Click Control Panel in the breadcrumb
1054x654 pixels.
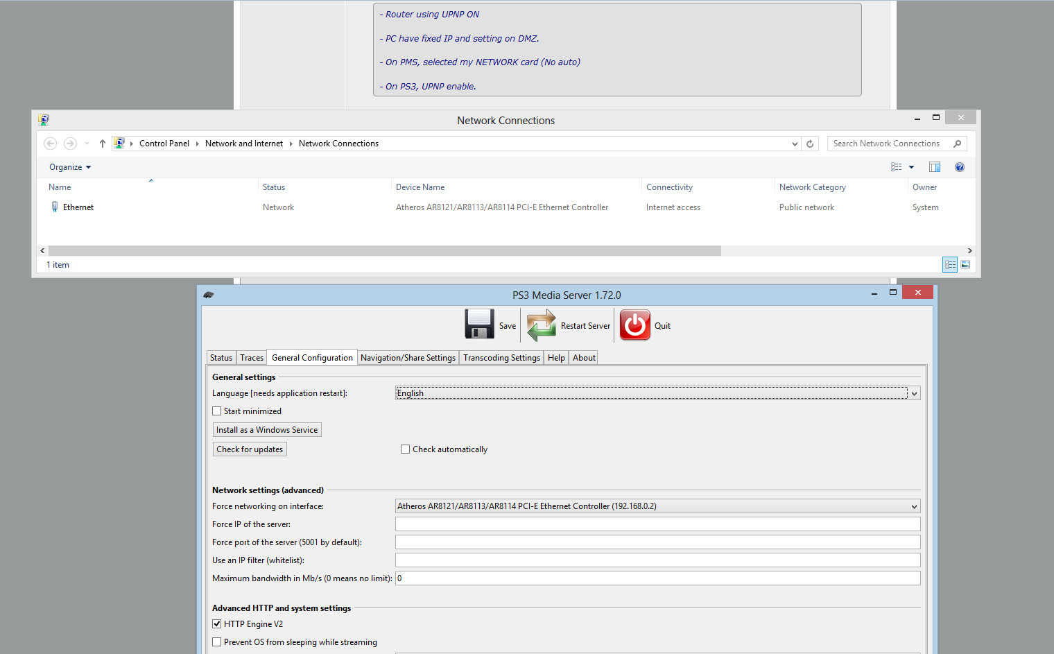pos(164,144)
